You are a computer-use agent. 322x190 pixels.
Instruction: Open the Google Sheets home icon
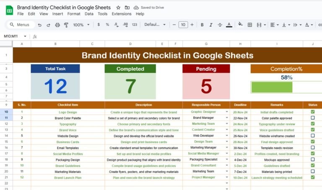click(9, 10)
